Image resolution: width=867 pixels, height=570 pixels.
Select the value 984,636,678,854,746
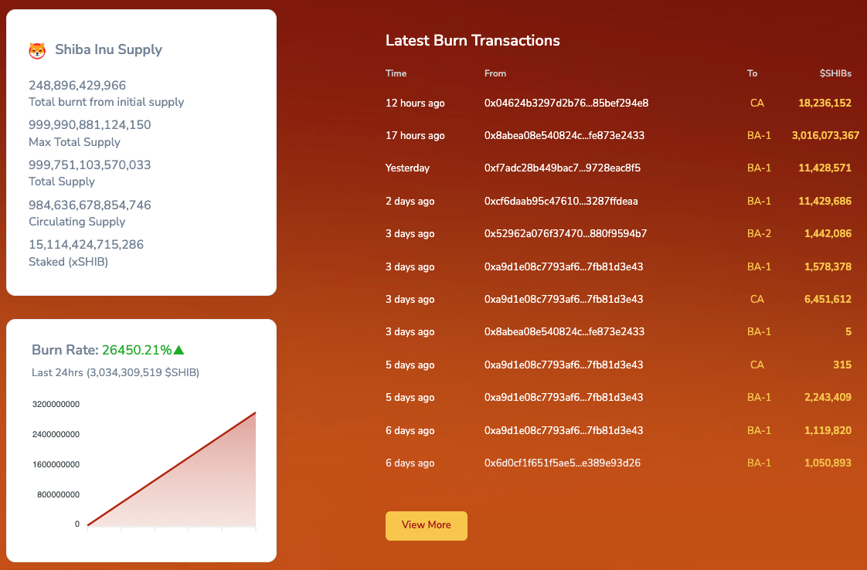pos(90,205)
